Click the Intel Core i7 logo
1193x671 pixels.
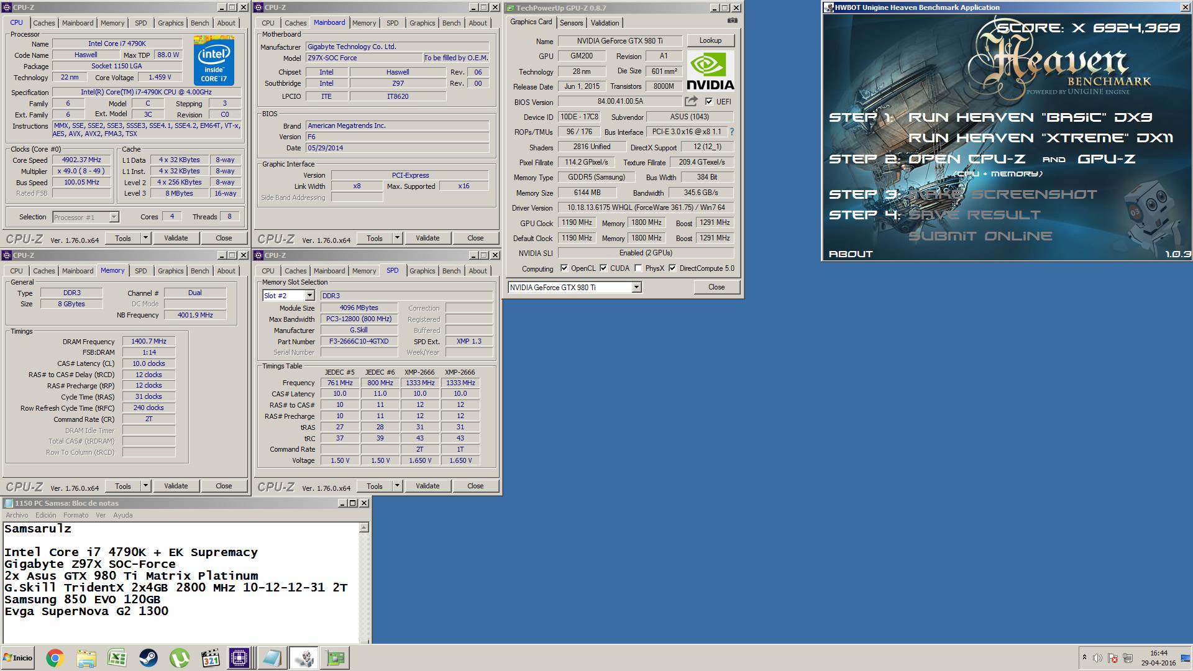pos(214,61)
